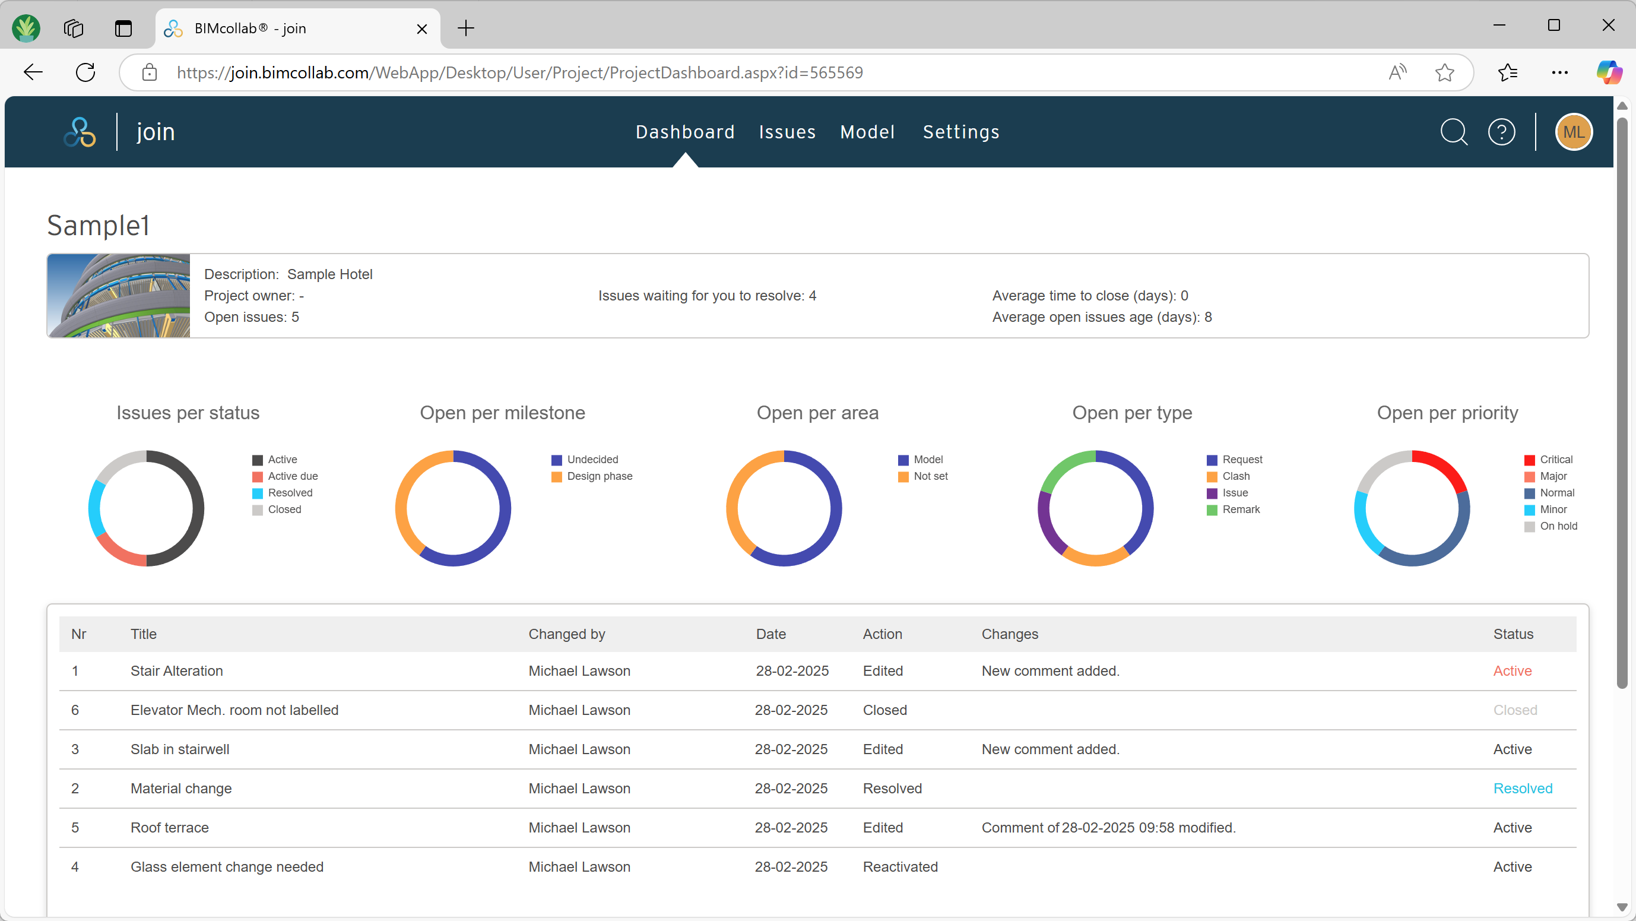Image resolution: width=1636 pixels, height=921 pixels.
Task: Navigate back with the arrow
Action: [x=33, y=72]
